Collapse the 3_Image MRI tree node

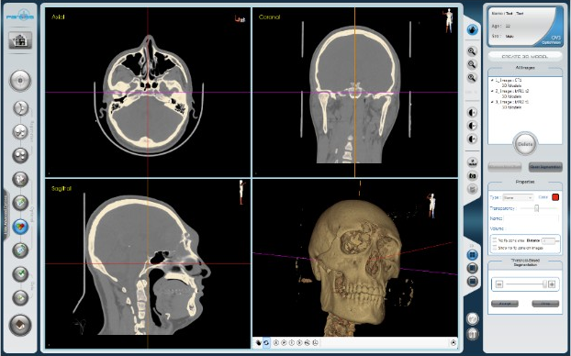492,102
